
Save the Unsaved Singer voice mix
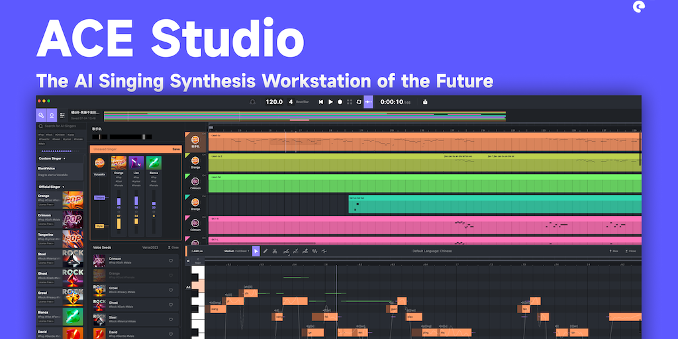coord(176,149)
